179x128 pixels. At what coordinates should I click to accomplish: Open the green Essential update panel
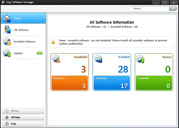[x=154, y=83]
